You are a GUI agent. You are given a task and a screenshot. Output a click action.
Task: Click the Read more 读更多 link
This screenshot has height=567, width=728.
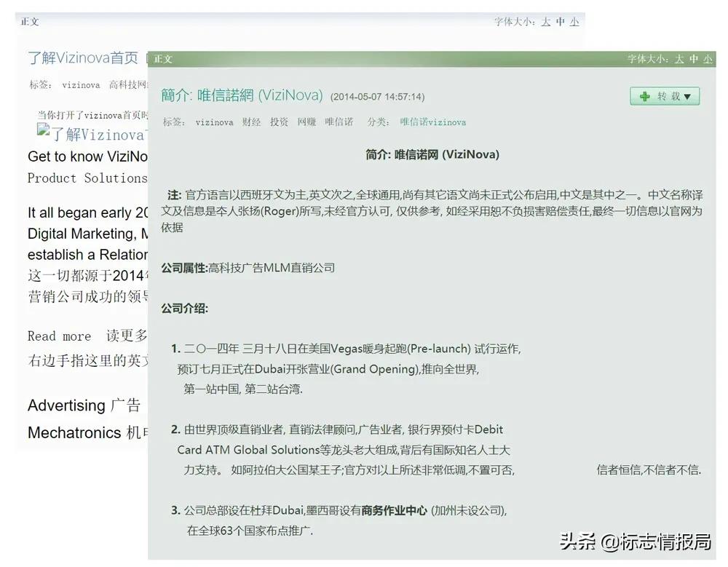(60, 336)
